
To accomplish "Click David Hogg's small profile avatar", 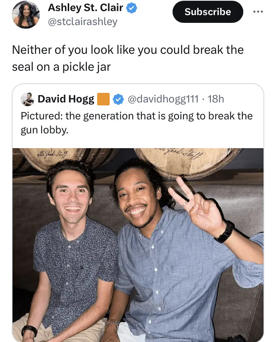I will pos(28,98).
